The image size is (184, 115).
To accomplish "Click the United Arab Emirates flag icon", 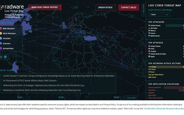I will point(149,54).
